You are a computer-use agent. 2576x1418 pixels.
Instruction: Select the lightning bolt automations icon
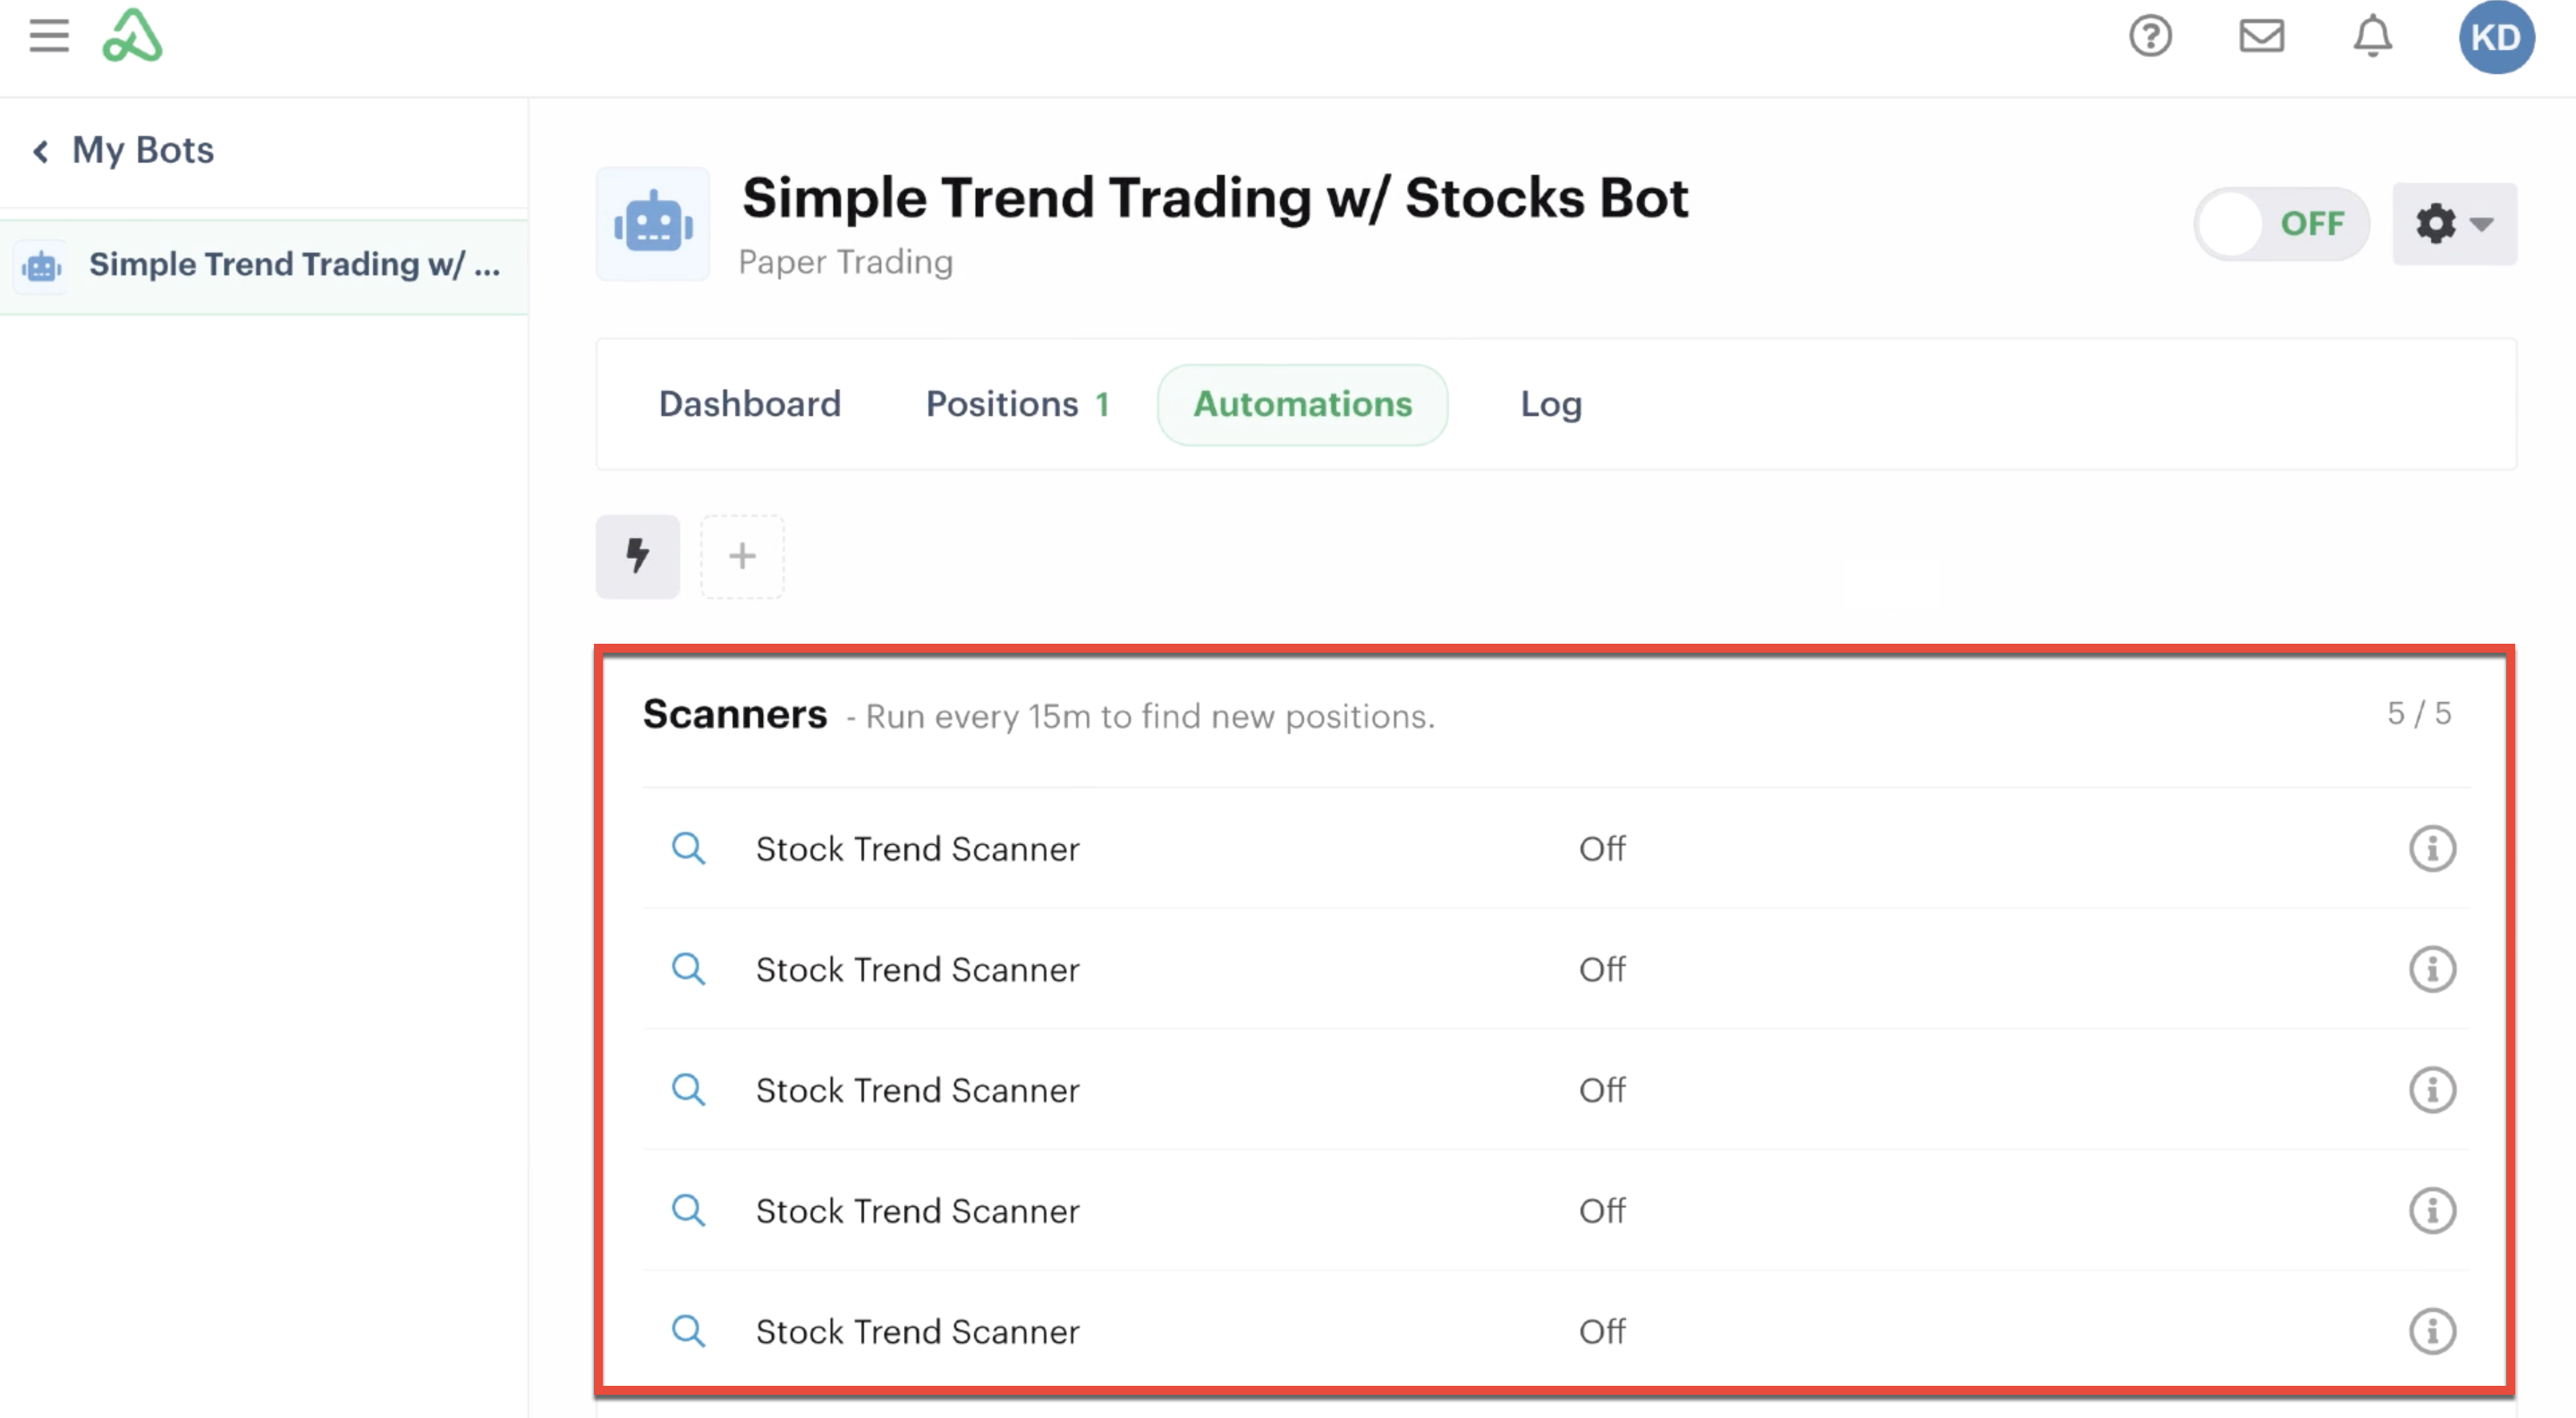(x=638, y=557)
